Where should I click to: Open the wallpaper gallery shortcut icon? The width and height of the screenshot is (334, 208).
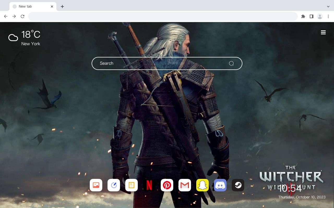pyautogui.click(x=96, y=185)
